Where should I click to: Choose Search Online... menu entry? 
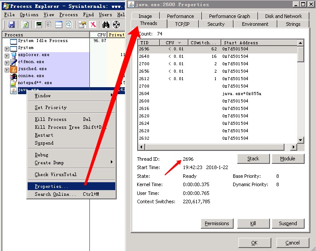pos(71,194)
